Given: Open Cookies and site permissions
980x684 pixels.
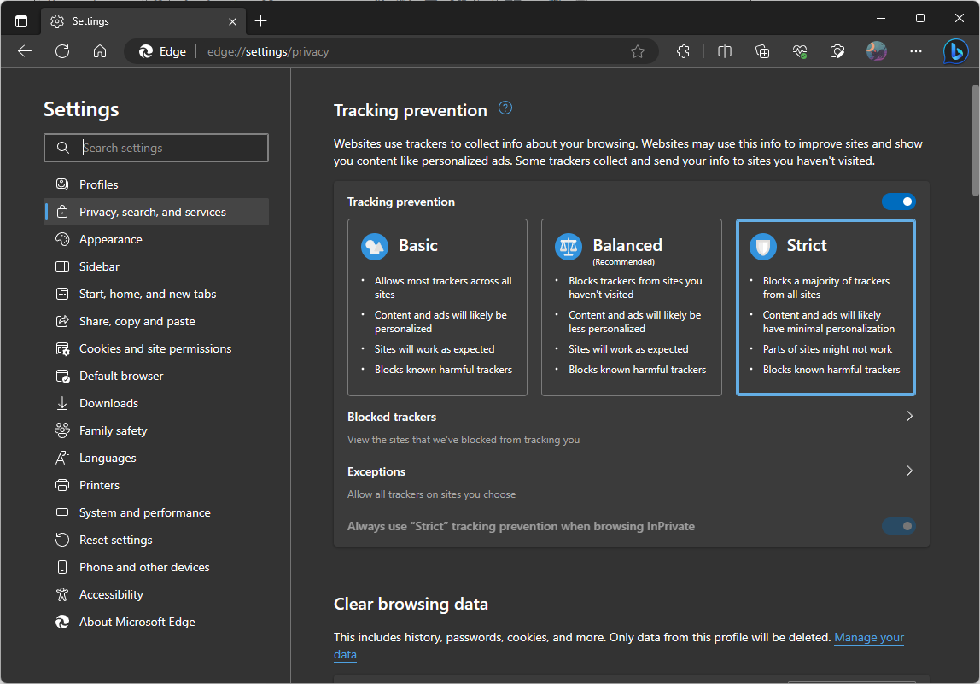Looking at the screenshot, I should (155, 348).
